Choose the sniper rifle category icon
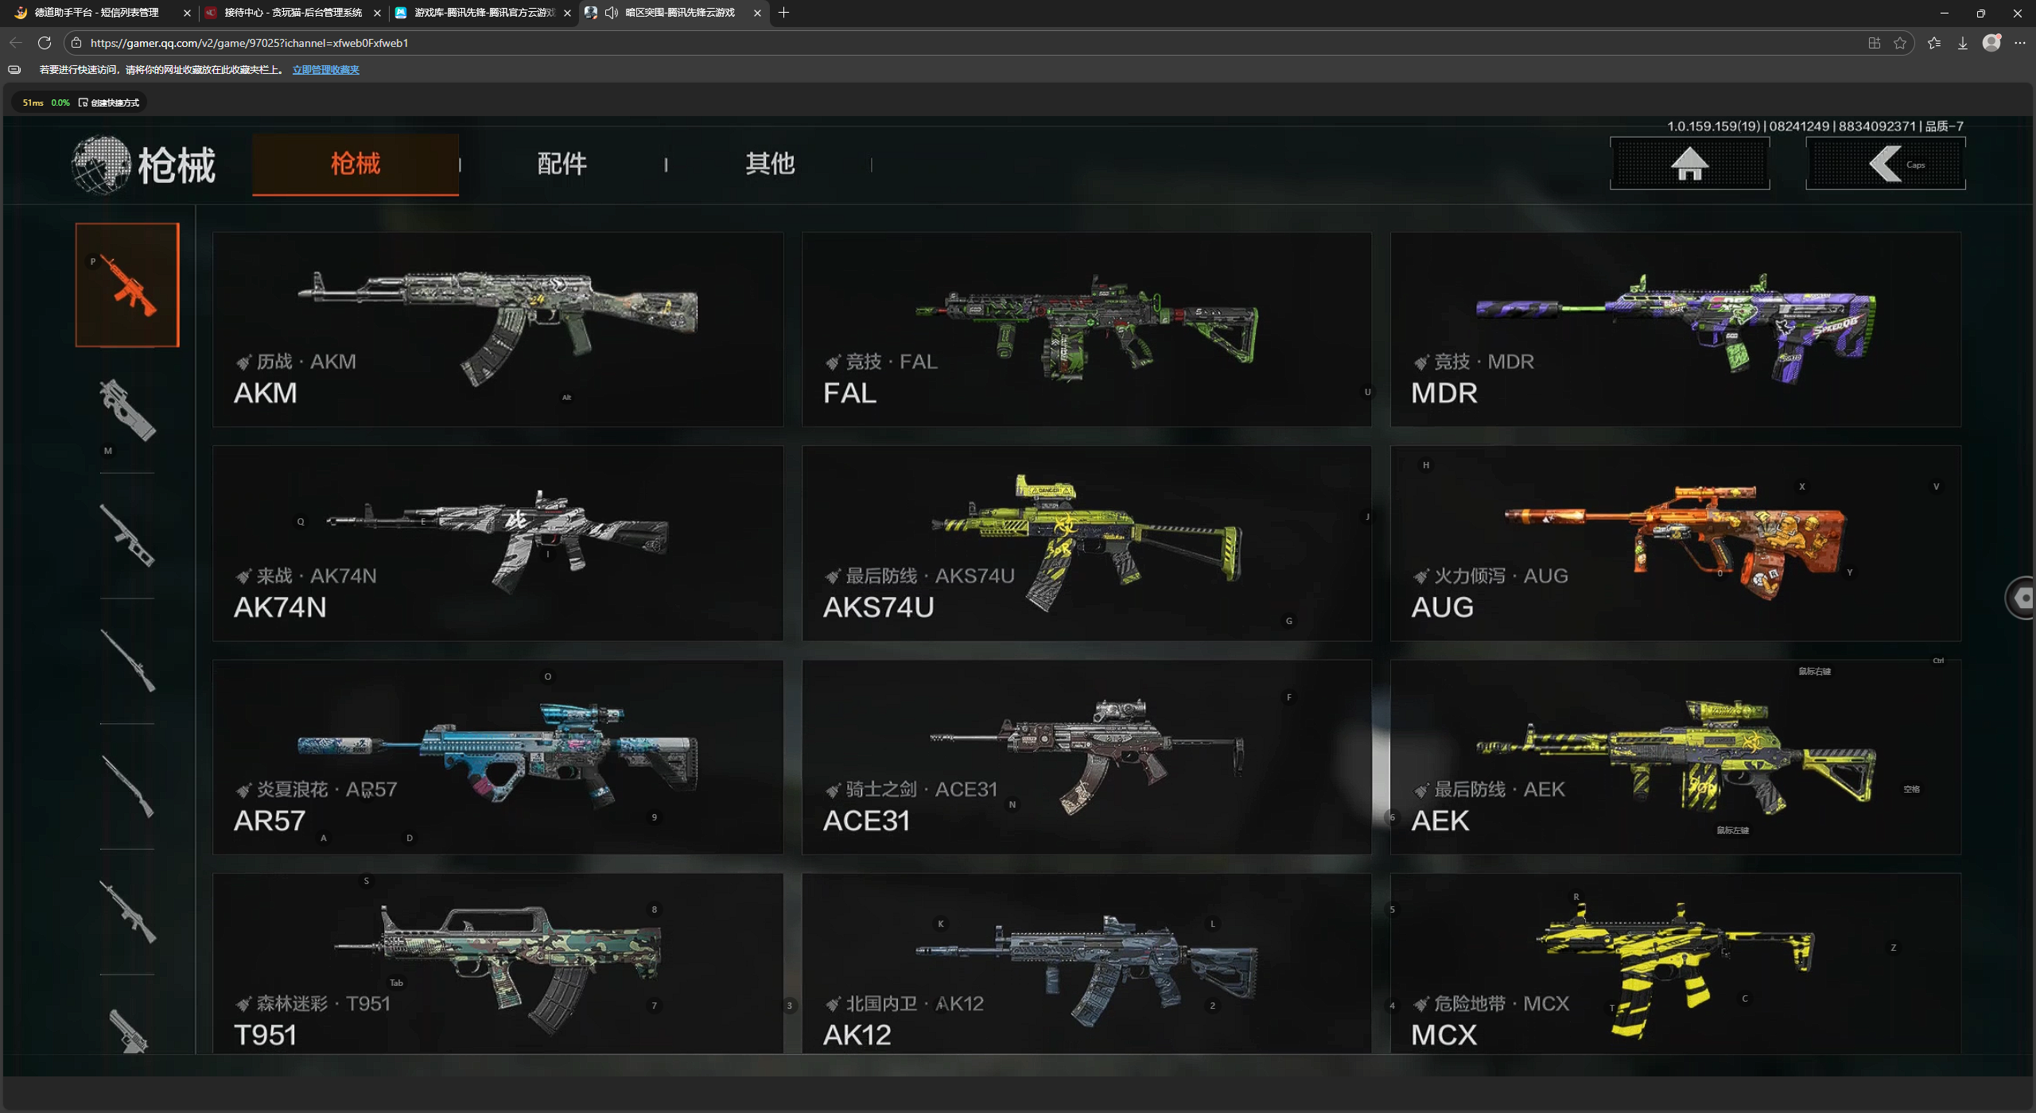 tap(127, 660)
